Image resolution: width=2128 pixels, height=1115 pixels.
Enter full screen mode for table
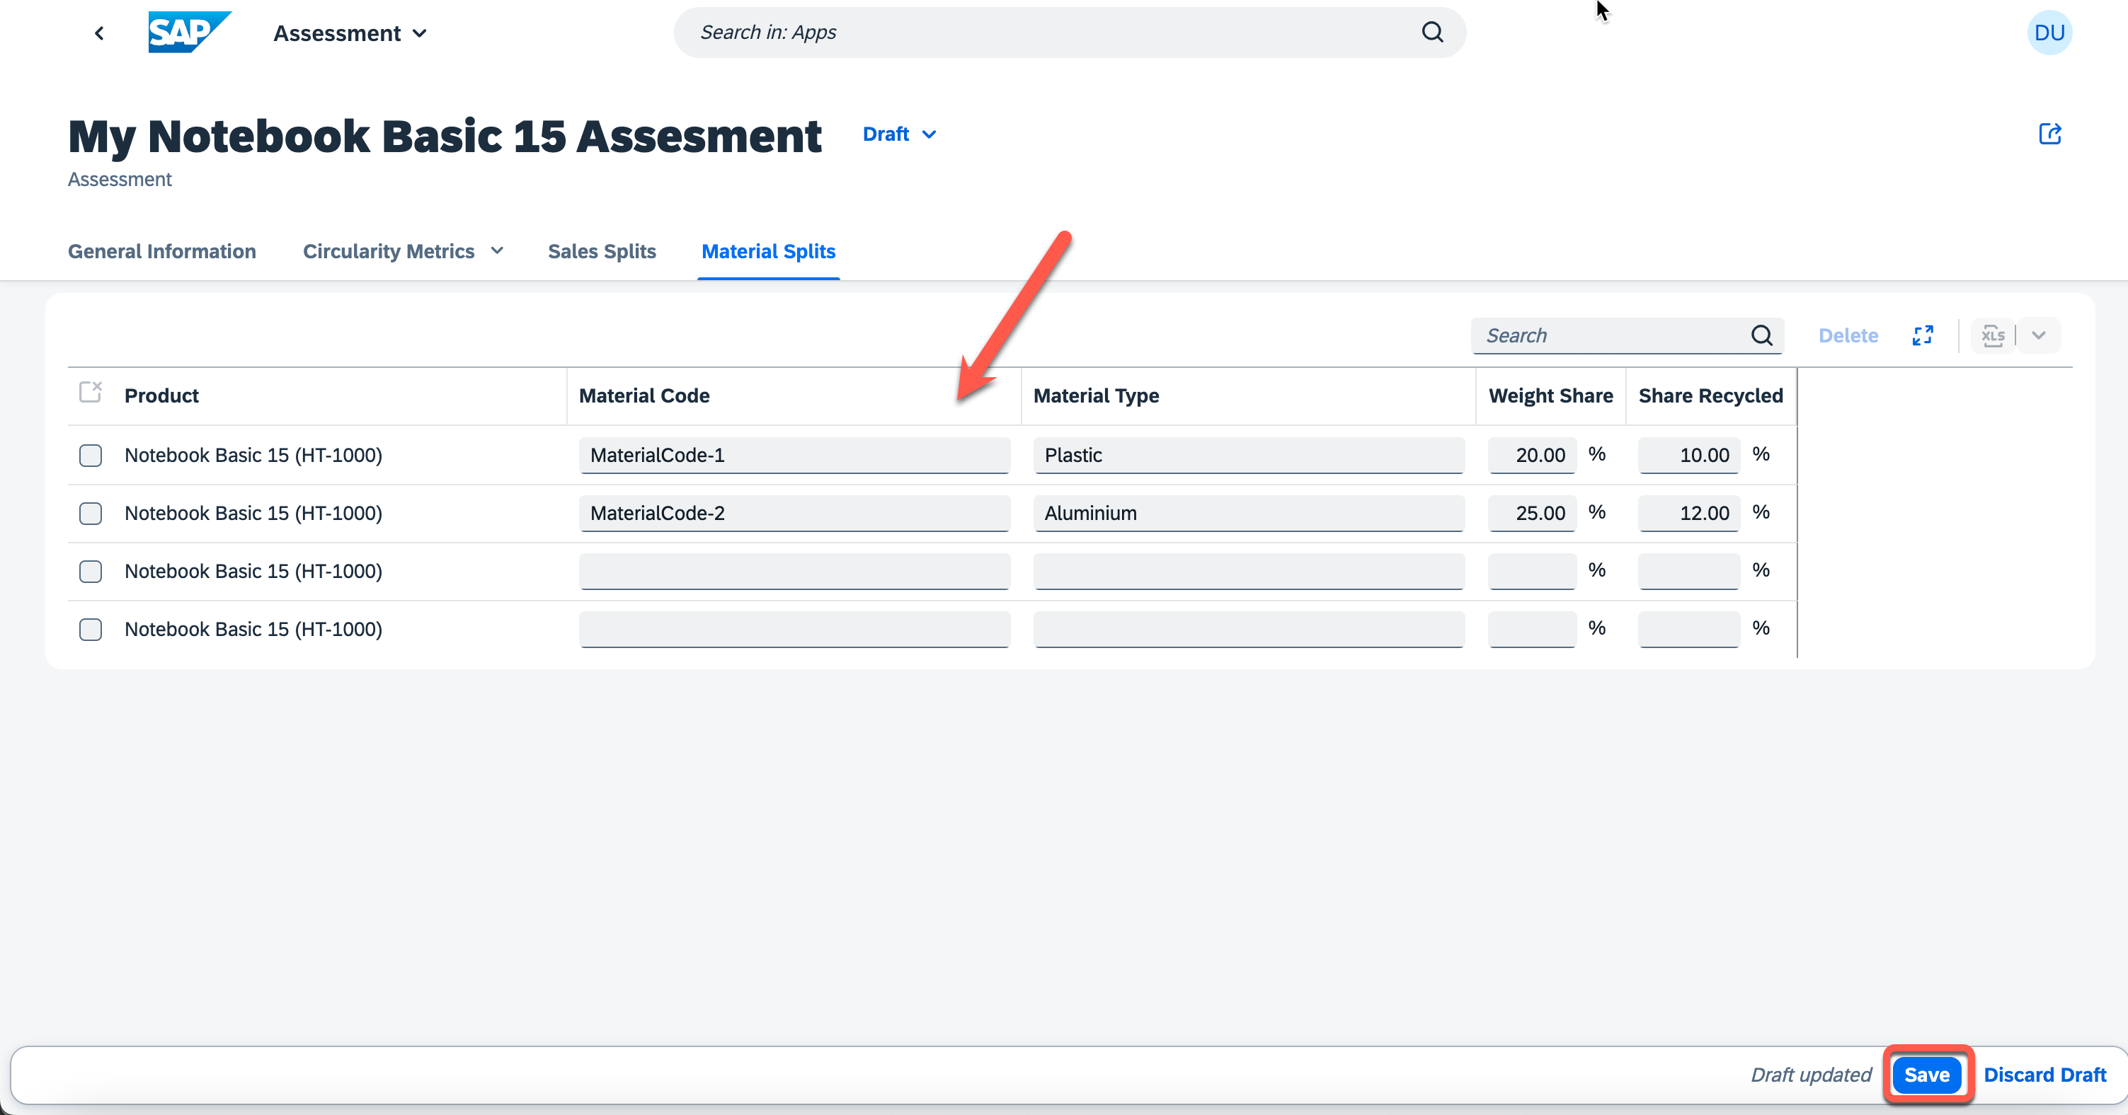1922,335
